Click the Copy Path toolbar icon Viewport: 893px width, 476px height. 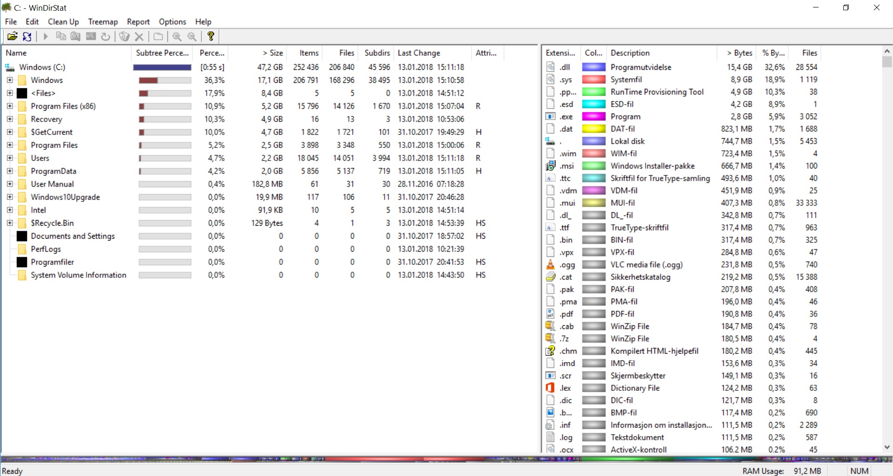pos(60,36)
